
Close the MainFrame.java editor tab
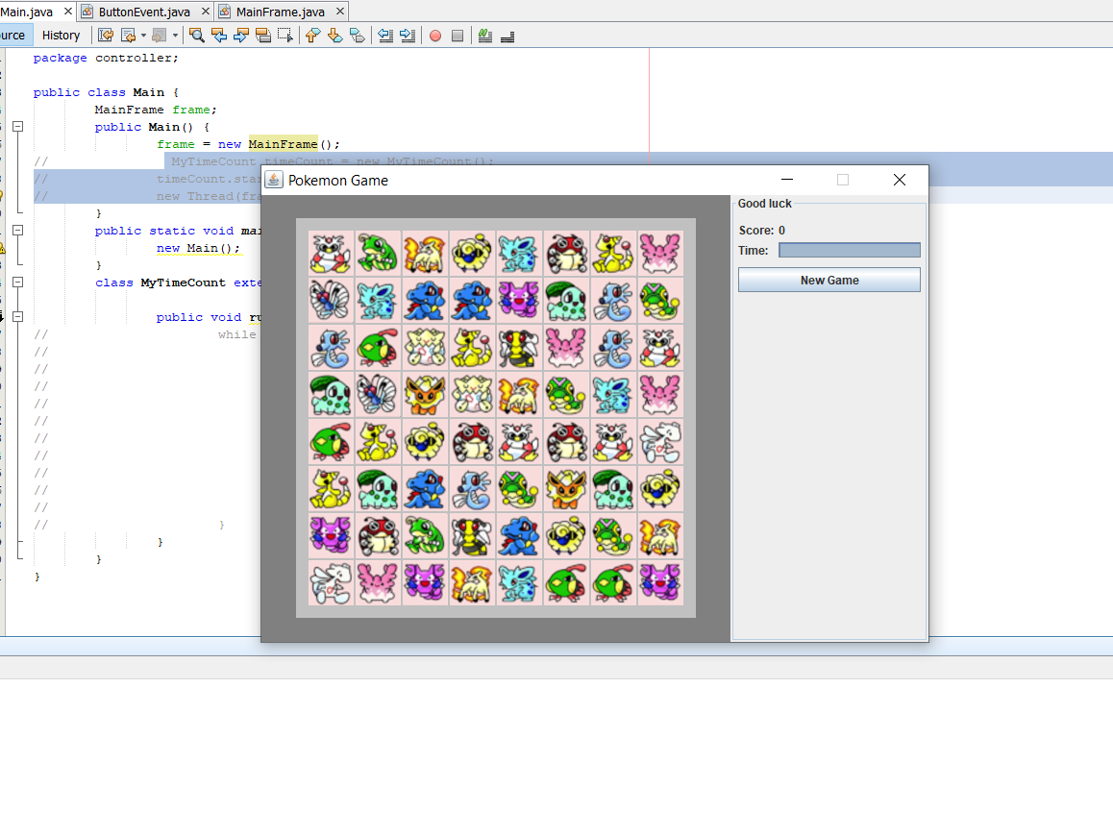coord(340,12)
